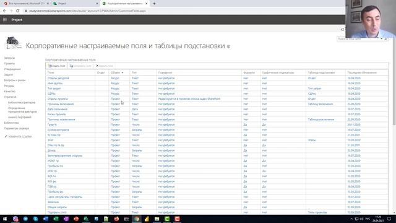Open a new browser tab with plus icon

point(154,4)
